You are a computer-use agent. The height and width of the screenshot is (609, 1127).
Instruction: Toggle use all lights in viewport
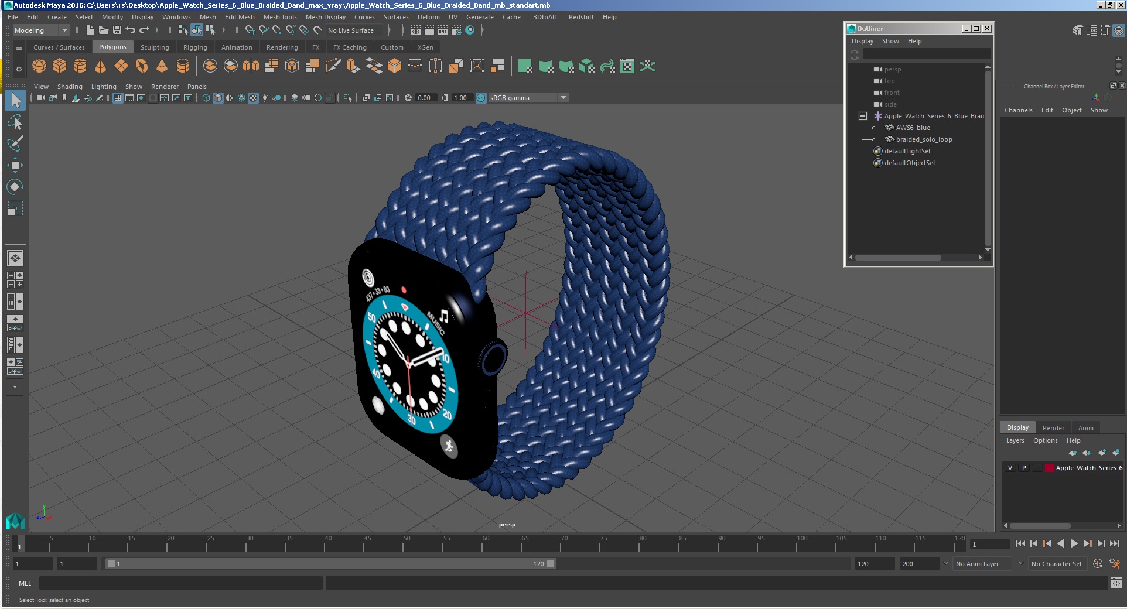point(265,98)
